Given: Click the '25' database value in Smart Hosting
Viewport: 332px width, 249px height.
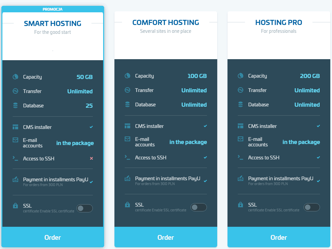Looking at the screenshot, I should pos(89,106).
